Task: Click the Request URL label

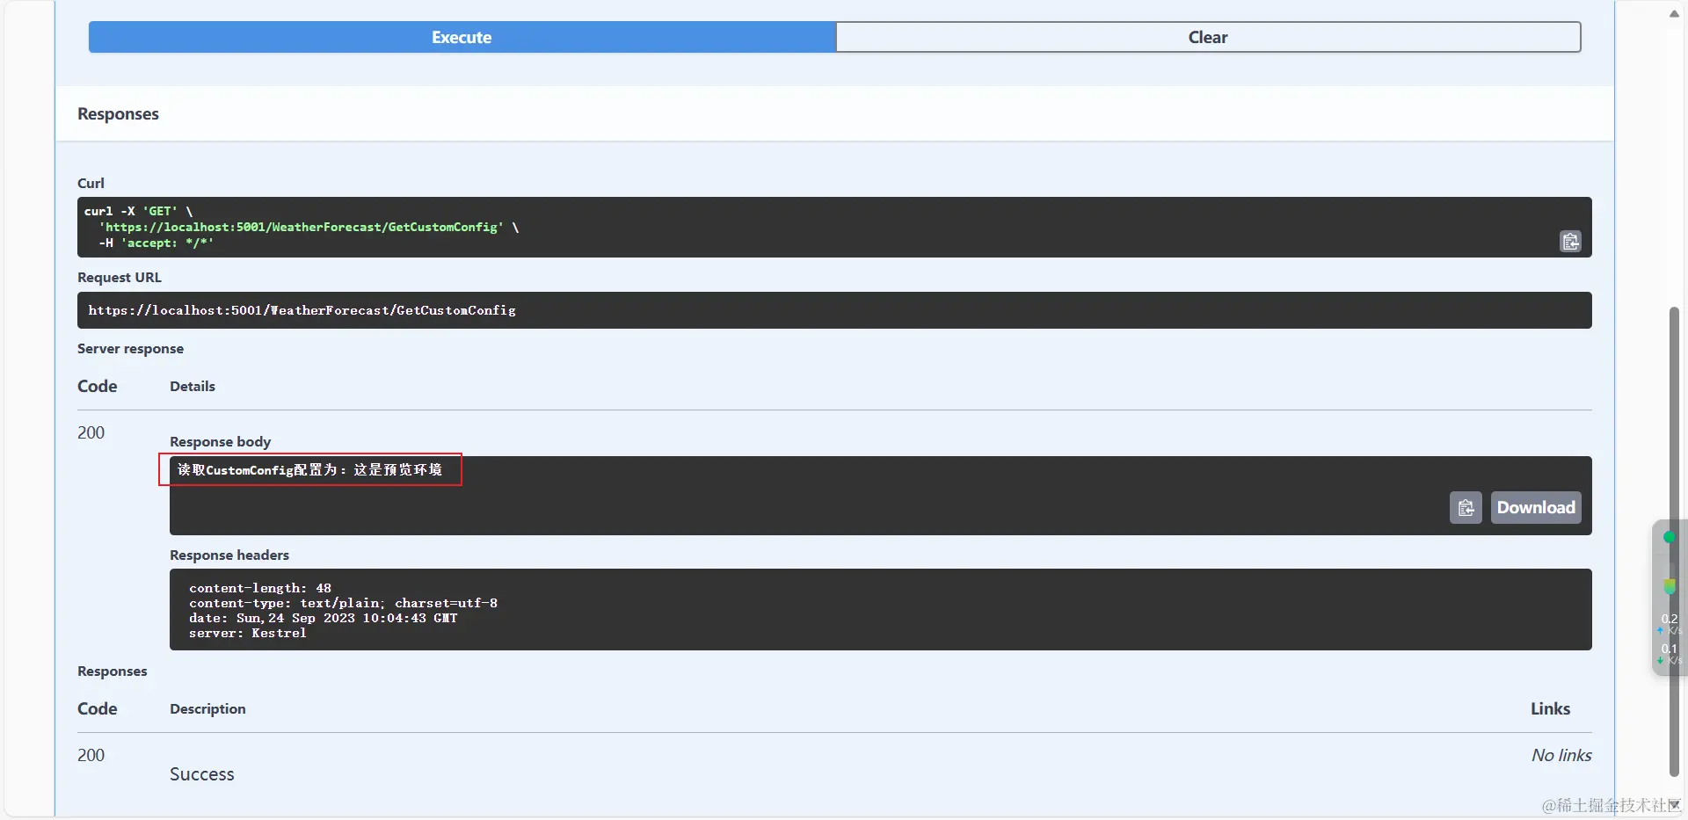Action: [x=120, y=277]
